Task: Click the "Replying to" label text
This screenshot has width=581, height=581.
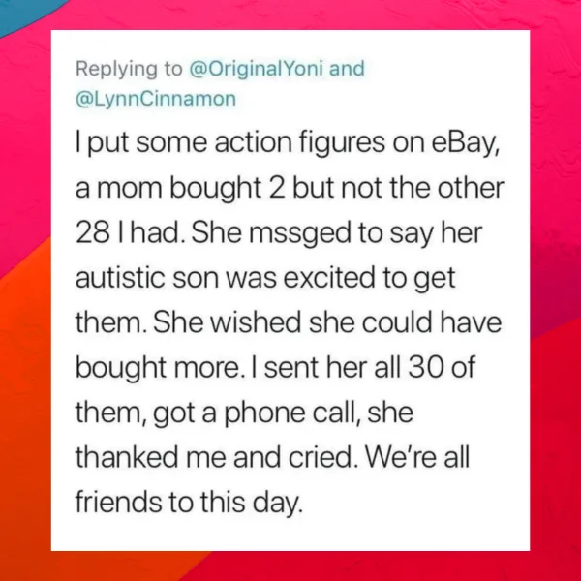Action: click(x=128, y=68)
